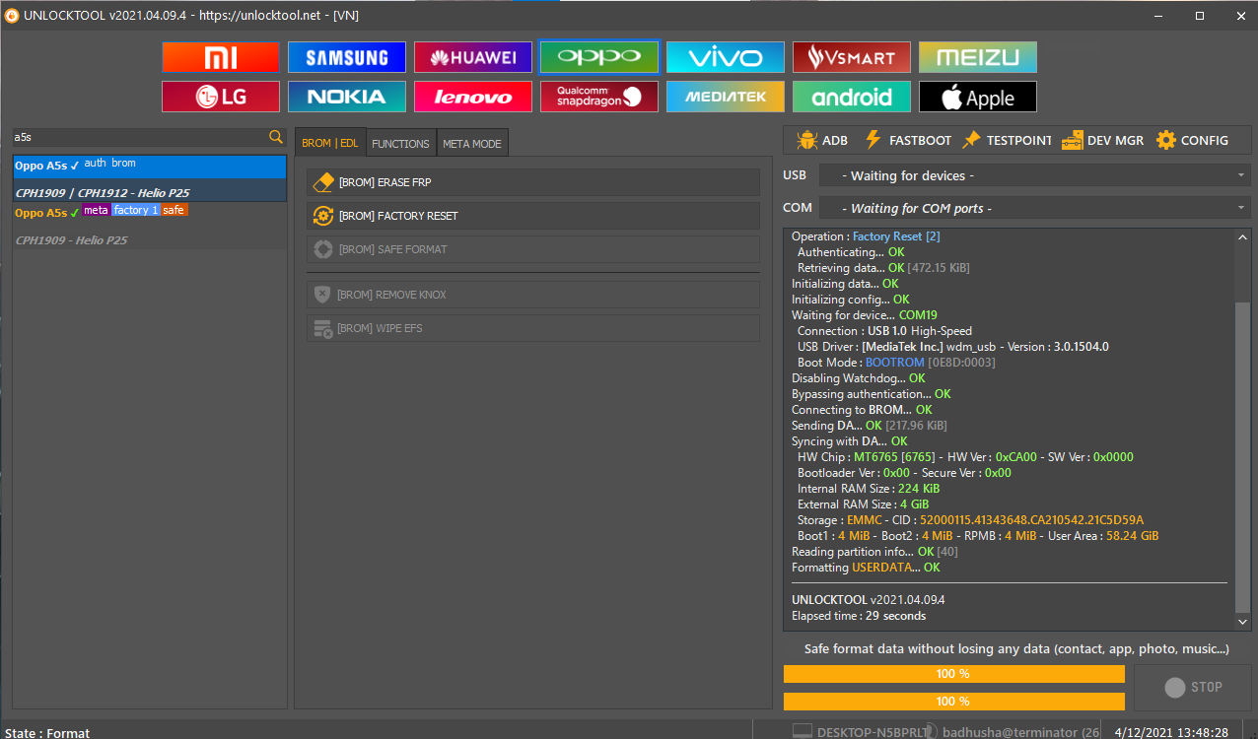The image size is (1258, 739).
Task: Switch to the BROM | EDL tab
Action: click(330, 143)
